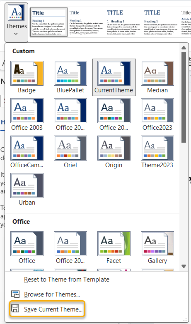This screenshot has width=191, height=324.
Task: Choose the style set with numbered Heading 1
Action: pos(123,22)
